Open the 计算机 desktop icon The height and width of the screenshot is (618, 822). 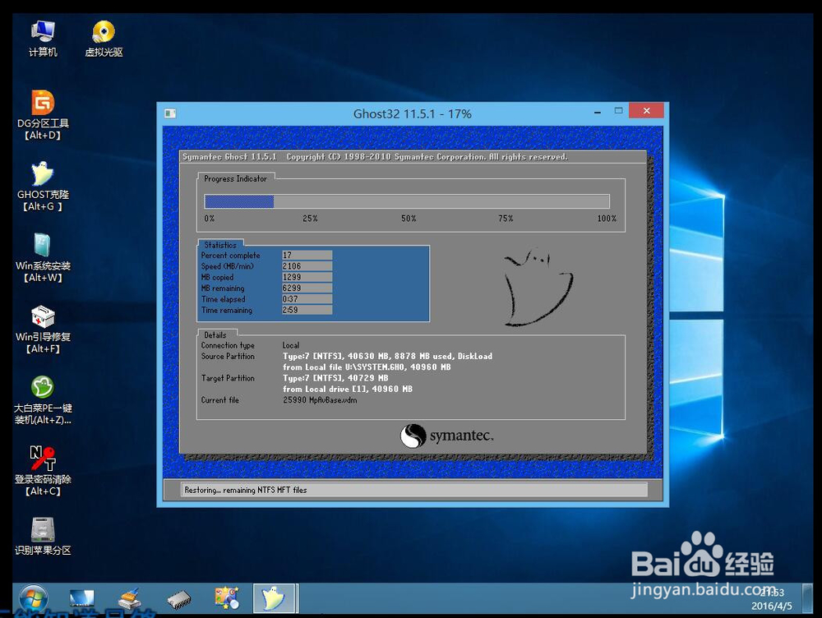tap(43, 39)
